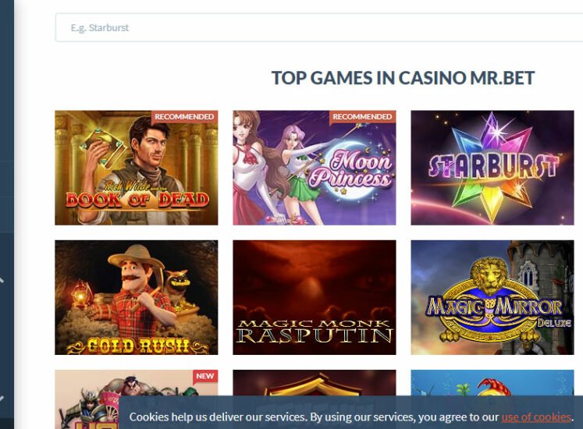Image resolution: width=583 pixels, height=429 pixels.
Task: Follow the 'use of cookies' link
Action: click(x=535, y=417)
